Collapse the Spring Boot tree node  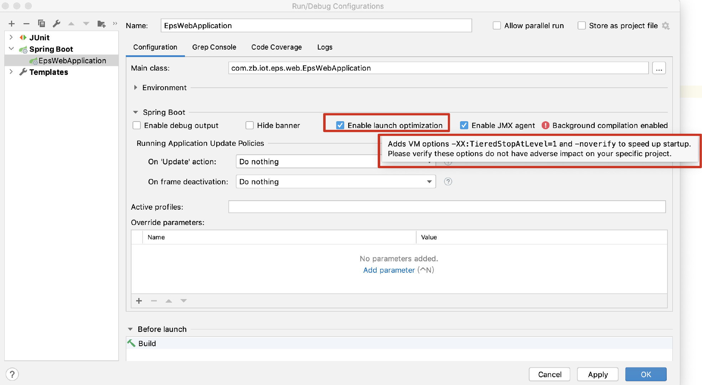(x=11, y=48)
